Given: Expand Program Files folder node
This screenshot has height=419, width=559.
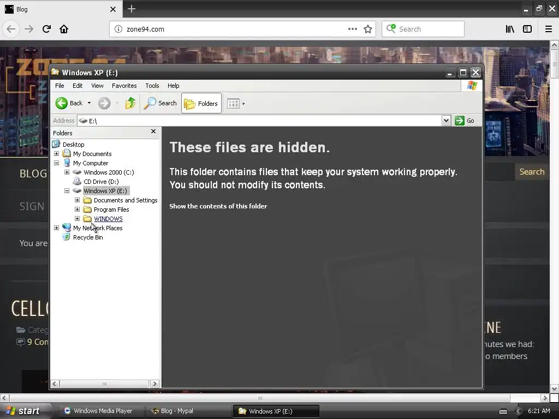Looking at the screenshot, I should pyautogui.click(x=77, y=209).
